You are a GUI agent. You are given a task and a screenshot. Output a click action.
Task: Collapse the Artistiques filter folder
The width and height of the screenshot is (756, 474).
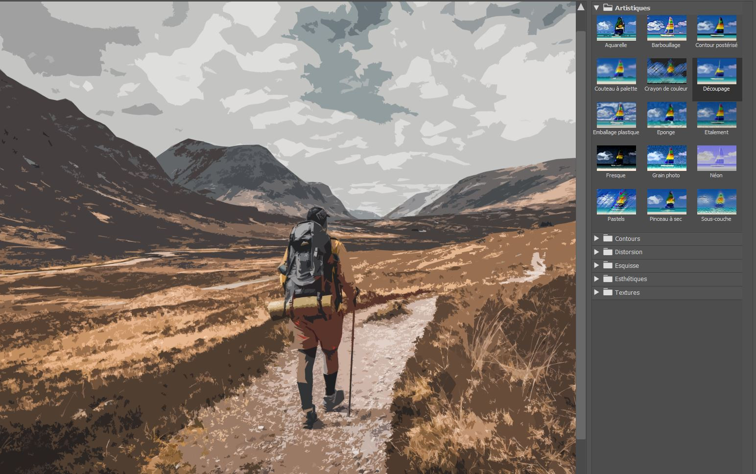[x=596, y=8]
